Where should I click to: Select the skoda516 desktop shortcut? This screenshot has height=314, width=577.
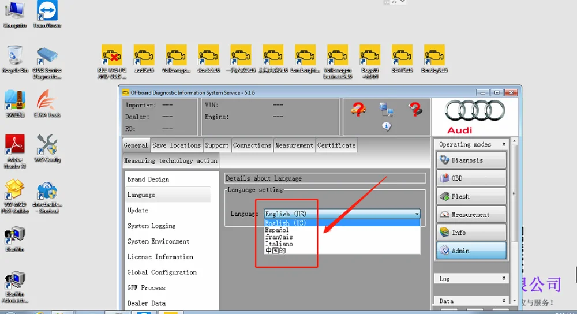(x=209, y=59)
